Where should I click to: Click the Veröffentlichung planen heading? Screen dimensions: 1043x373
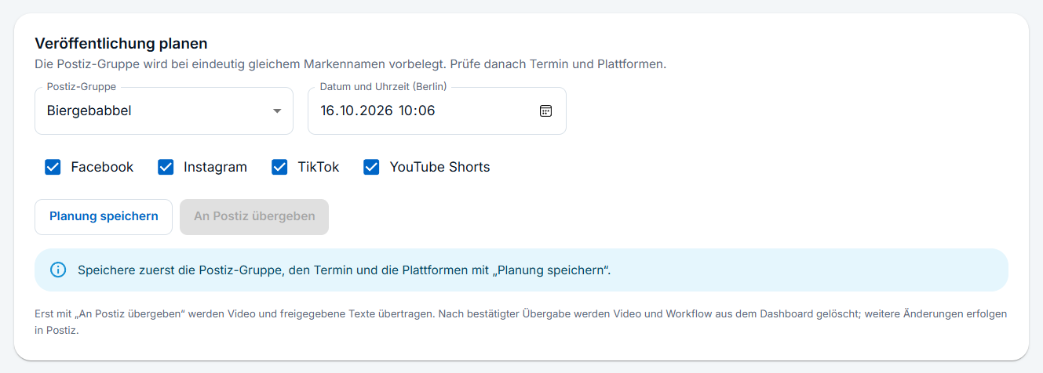click(121, 43)
